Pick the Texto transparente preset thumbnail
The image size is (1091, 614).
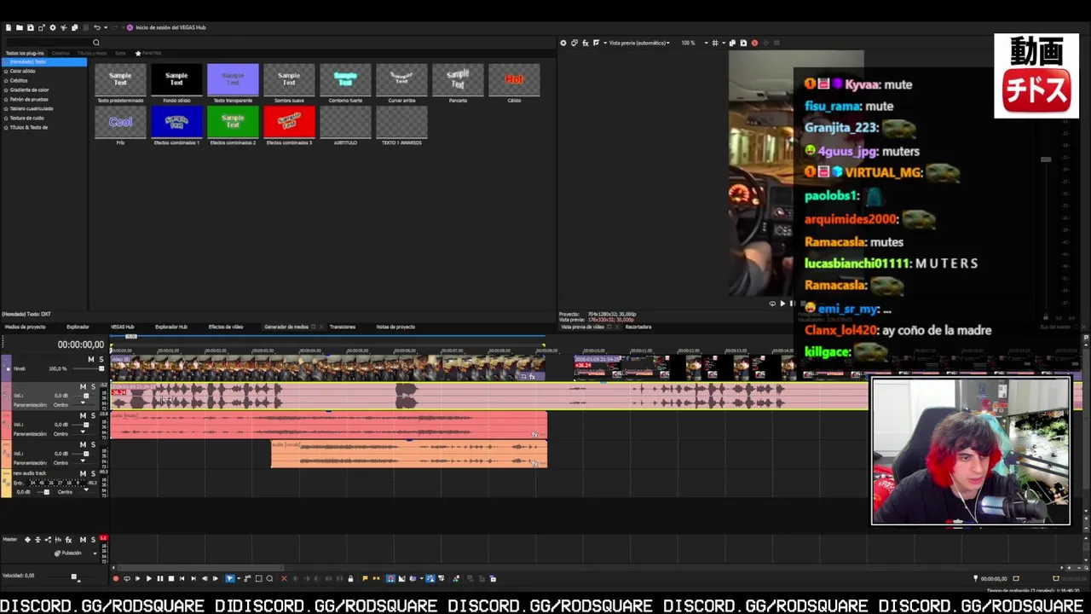point(233,79)
